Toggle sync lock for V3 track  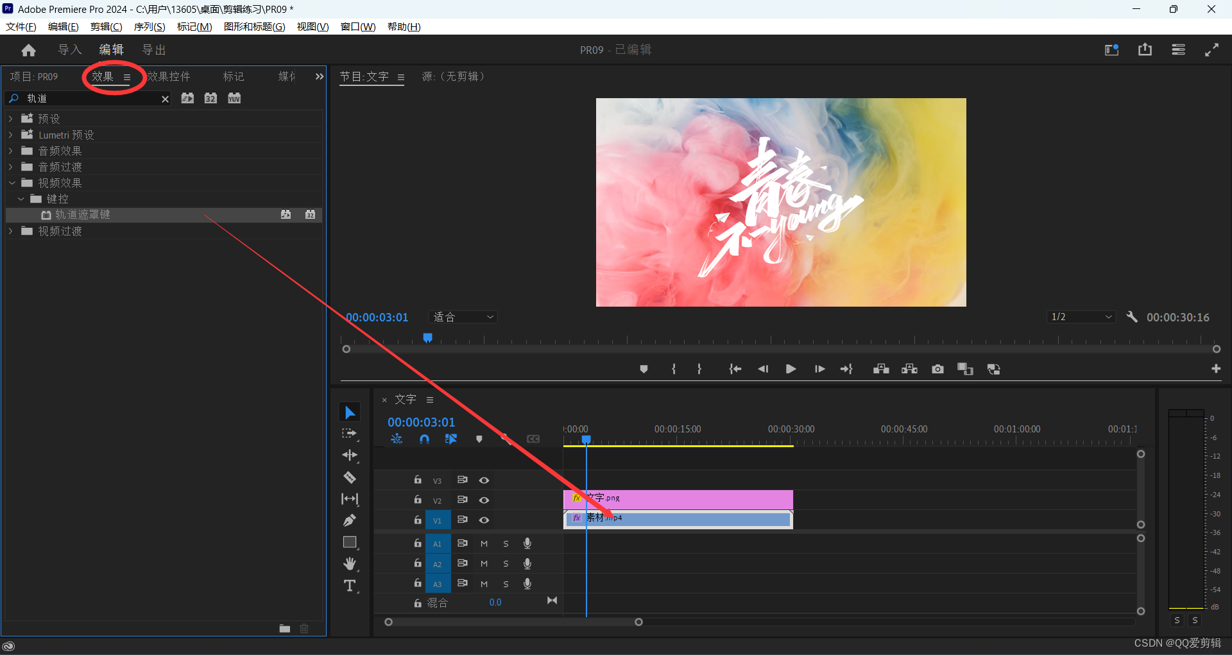coord(462,480)
